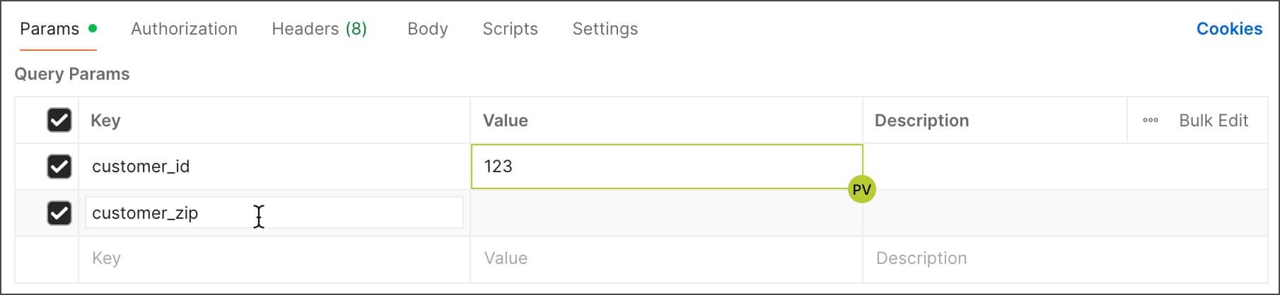This screenshot has height=295, width=1280.
Task: Click the empty value cell for customer_zip
Action: (665, 212)
